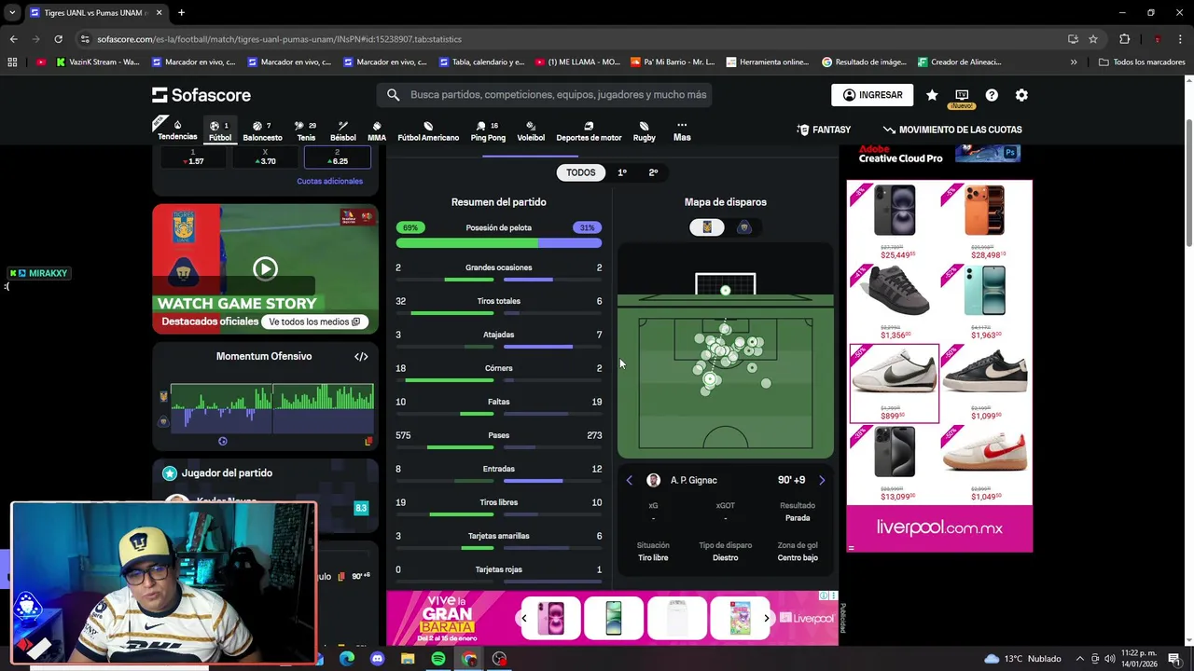Open the Tendencias sports section

(177, 130)
